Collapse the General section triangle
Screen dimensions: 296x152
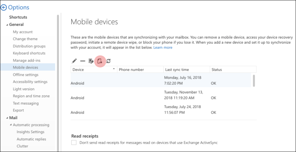tap(7, 25)
